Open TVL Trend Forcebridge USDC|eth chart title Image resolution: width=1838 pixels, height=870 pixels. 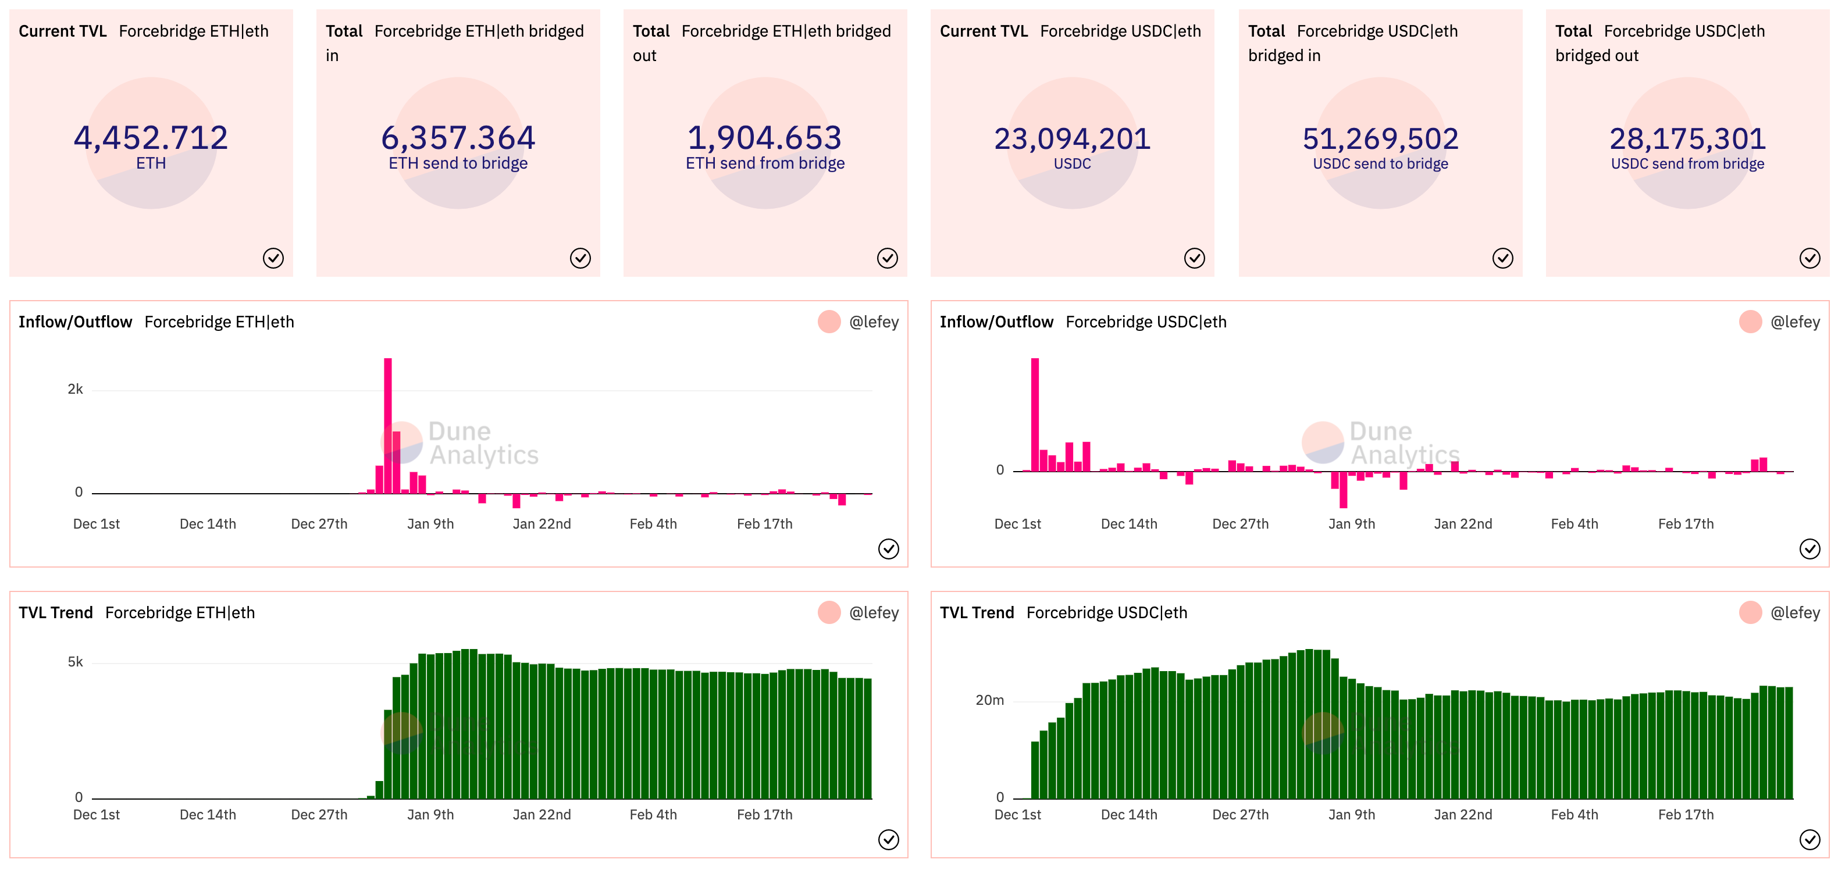1063,614
